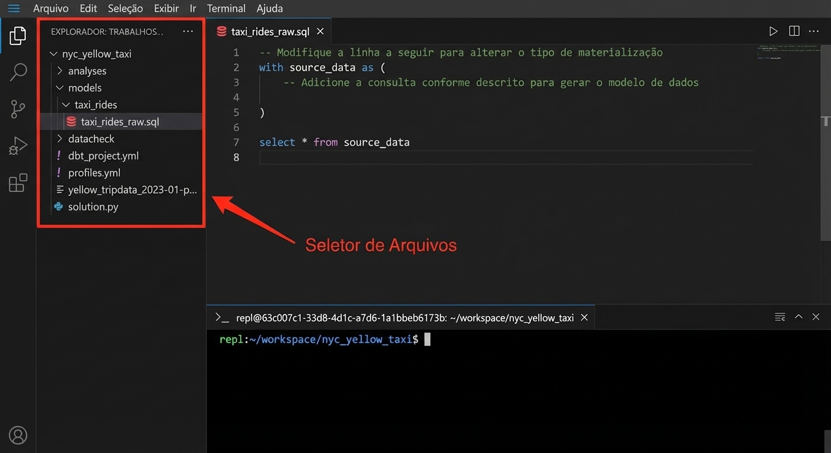Click the 'Adicione a consulta' comment line

point(491,83)
